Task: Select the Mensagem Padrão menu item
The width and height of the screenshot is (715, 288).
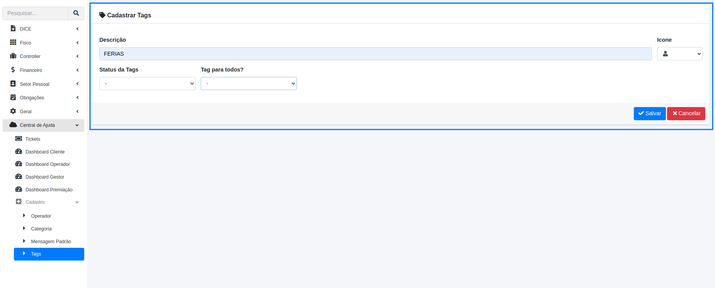Action: [51, 242]
